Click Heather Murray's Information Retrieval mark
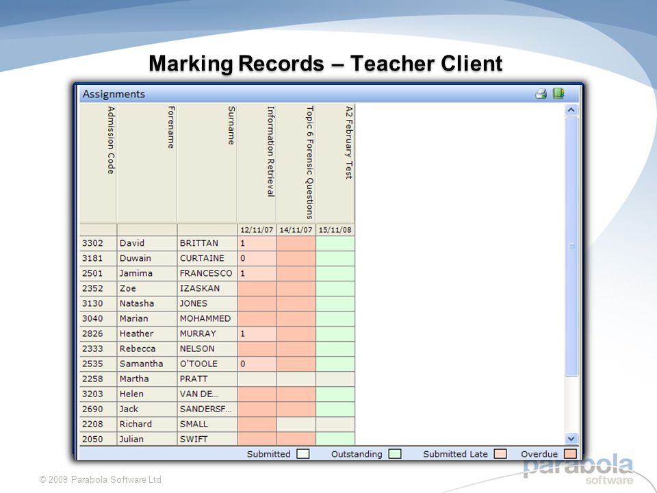 pyautogui.click(x=257, y=333)
